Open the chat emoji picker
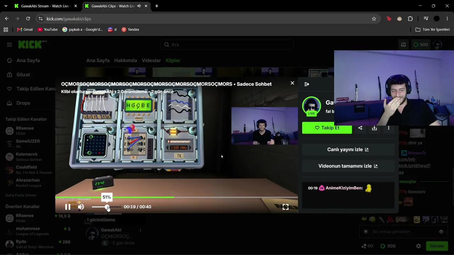 click(x=441, y=232)
